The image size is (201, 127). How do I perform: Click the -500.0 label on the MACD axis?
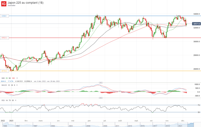click(x=197, y=96)
